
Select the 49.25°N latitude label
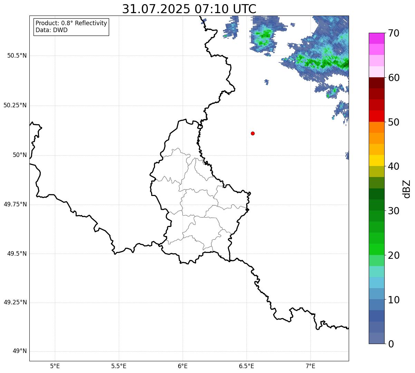15,302
